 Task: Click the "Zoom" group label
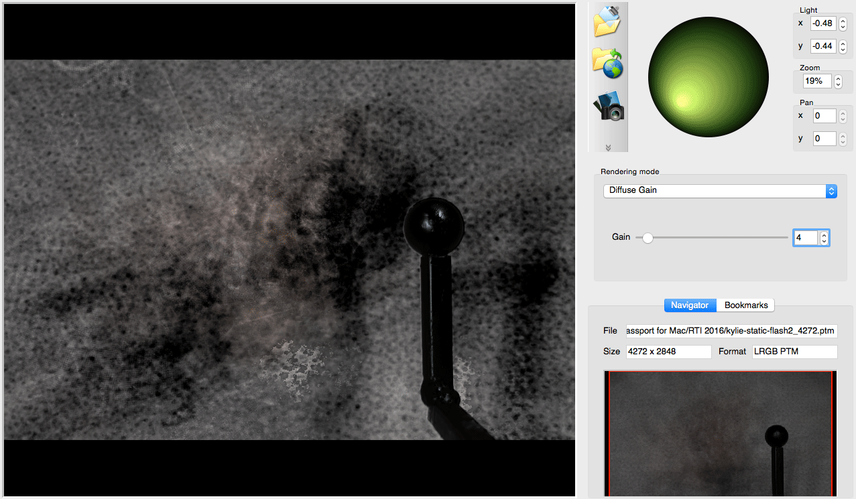click(810, 68)
